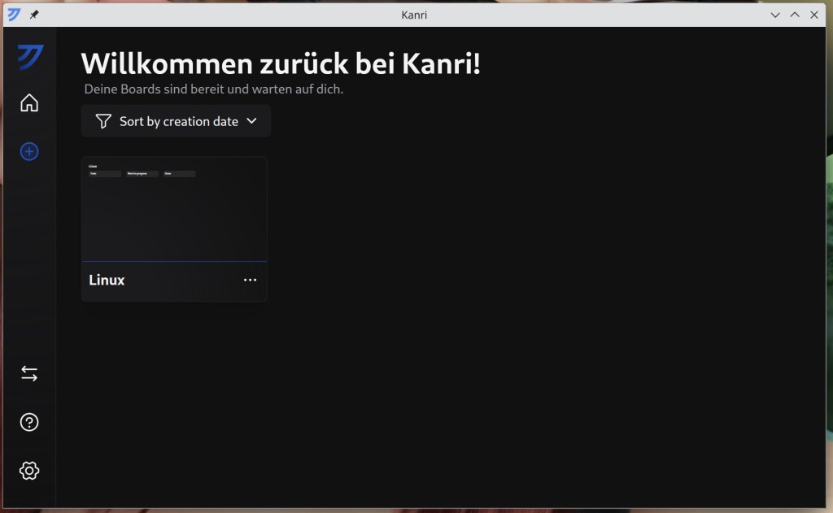Open the help question mark icon
The width and height of the screenshot is (833, 513).
[x=29, y=422]
